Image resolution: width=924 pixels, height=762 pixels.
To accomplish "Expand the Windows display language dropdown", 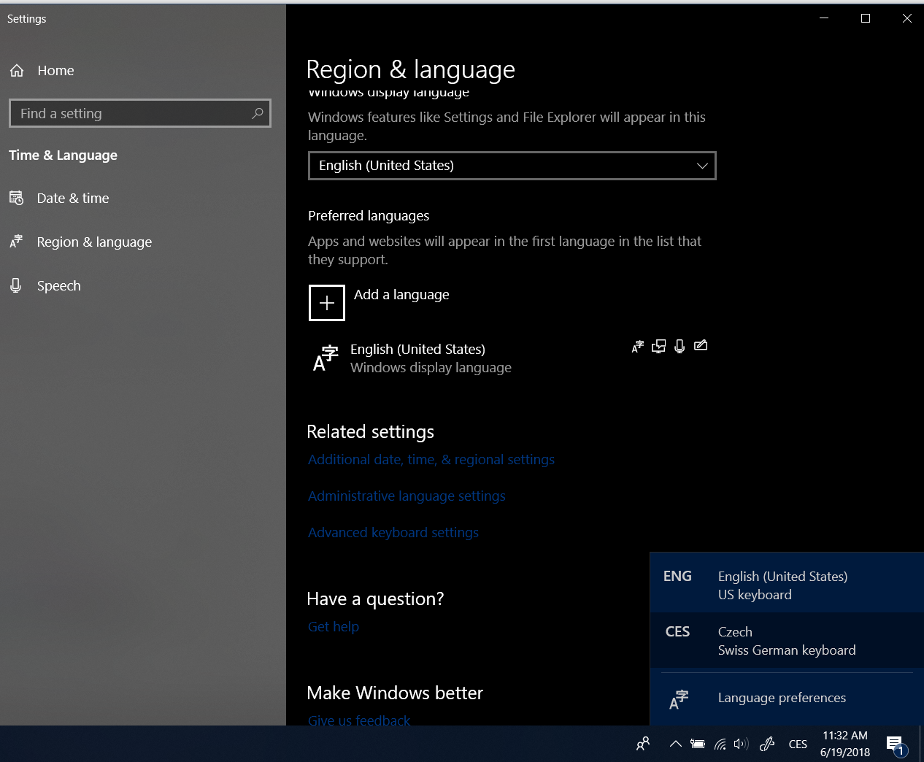I will [x=512, y=166].
